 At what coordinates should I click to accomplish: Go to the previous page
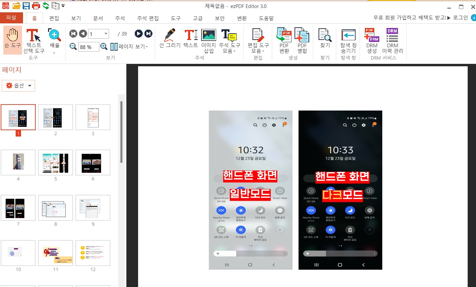[83, 33]
